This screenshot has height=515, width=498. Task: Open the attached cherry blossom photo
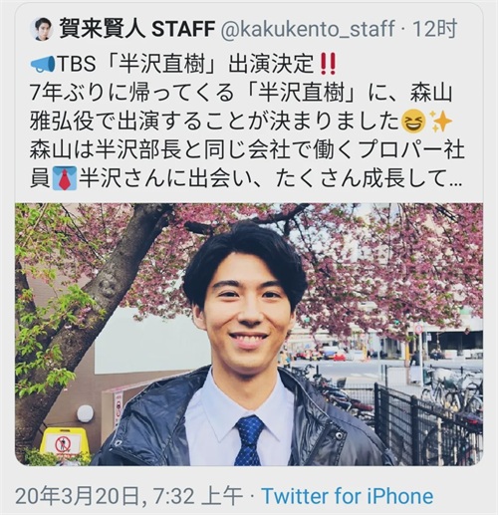[249, 334]
